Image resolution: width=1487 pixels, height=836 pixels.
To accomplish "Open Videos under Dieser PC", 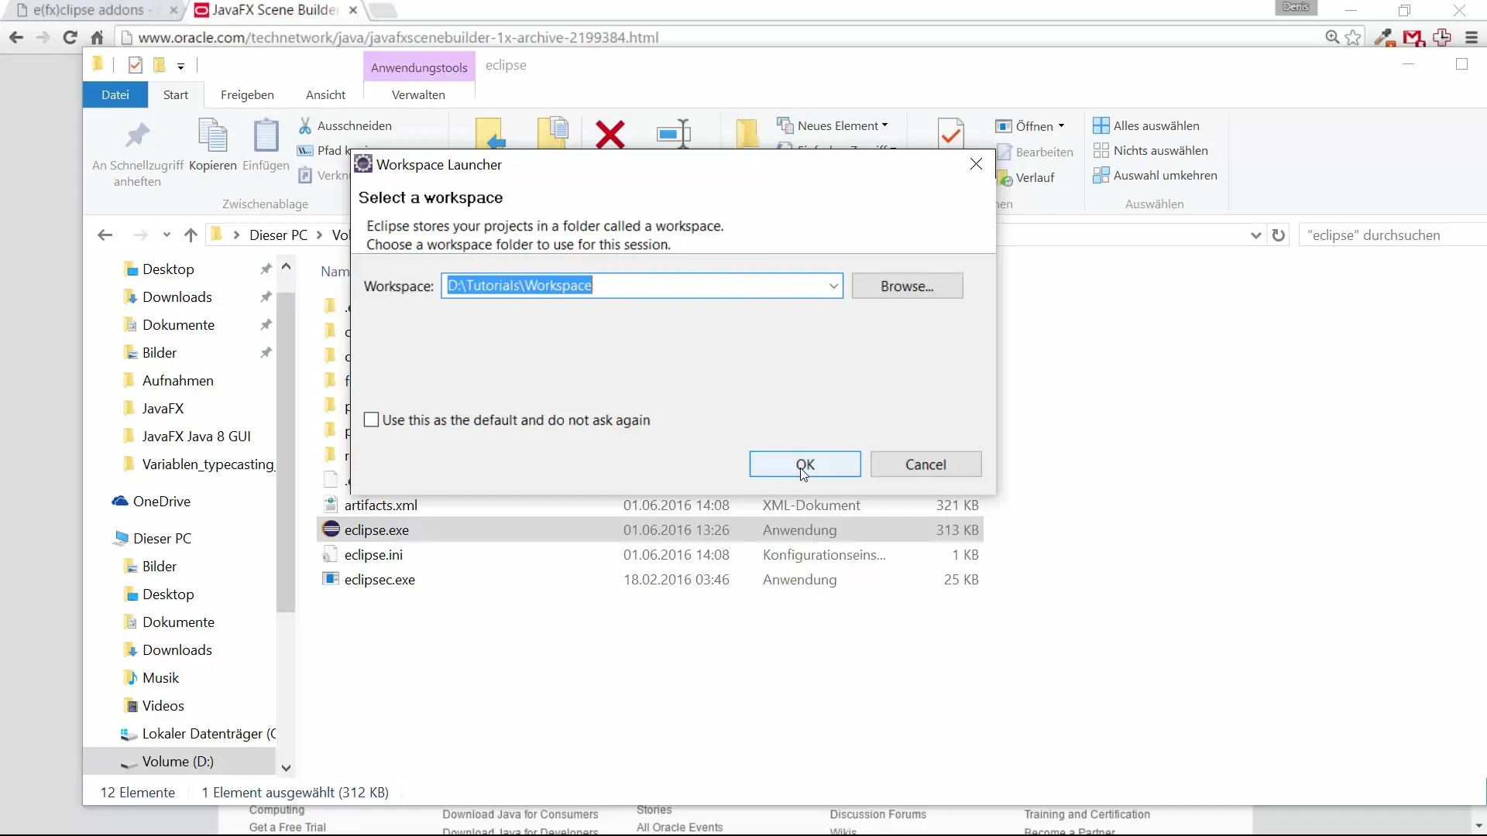I will tap(163, 705).
